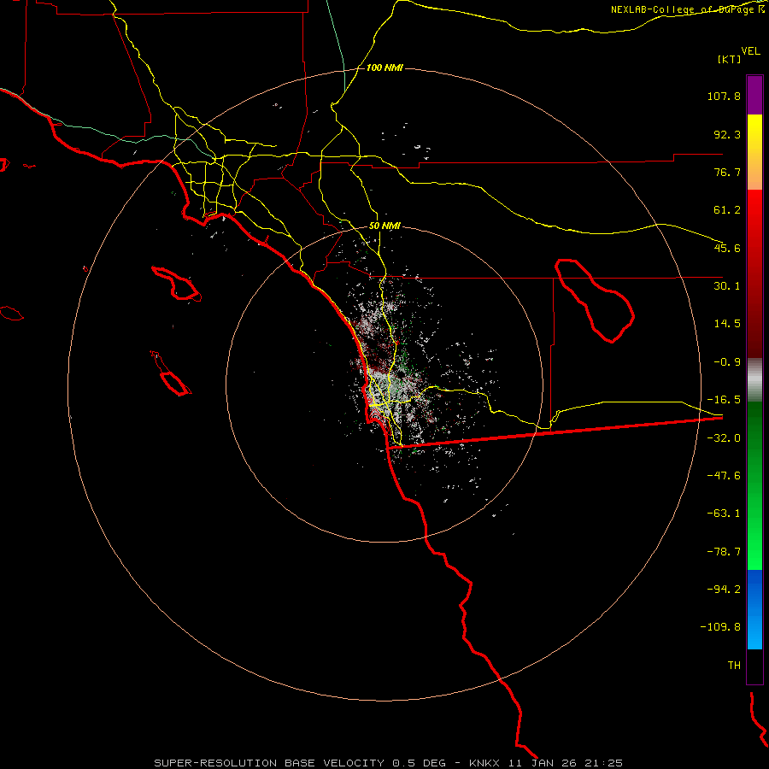Select the 107.8 scale value

click(724, 96)
